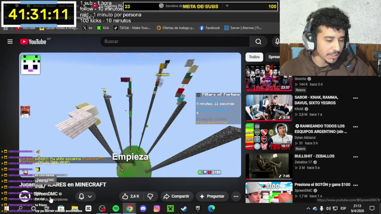Open the X tw bookmark
Image resolution: width=381 pixels, height=214 pixels.
(88, 28)
